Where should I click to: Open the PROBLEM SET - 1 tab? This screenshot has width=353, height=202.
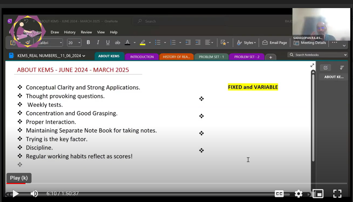coord(211,57)
